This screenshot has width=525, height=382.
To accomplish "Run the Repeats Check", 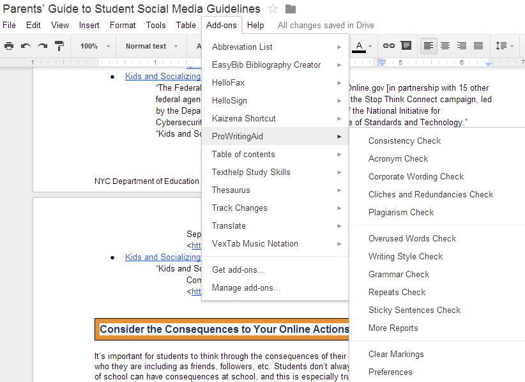I will coord(437,293).
